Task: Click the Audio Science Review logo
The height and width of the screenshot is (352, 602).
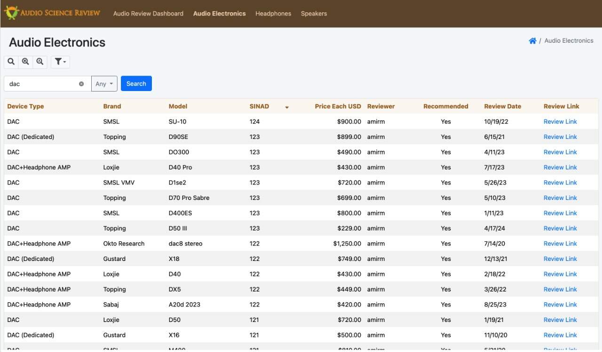Action: point(52,13)
